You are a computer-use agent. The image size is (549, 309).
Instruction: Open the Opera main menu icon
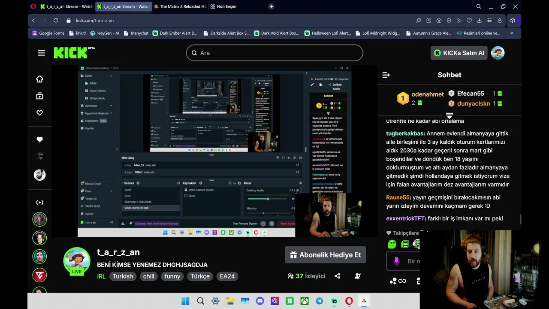[x=33, y=6]
